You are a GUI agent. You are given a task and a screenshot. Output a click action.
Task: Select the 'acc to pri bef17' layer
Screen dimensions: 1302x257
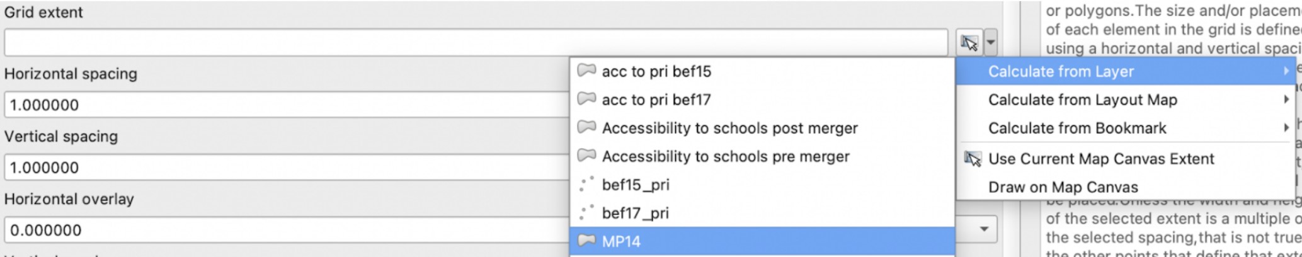pos(656,100)
